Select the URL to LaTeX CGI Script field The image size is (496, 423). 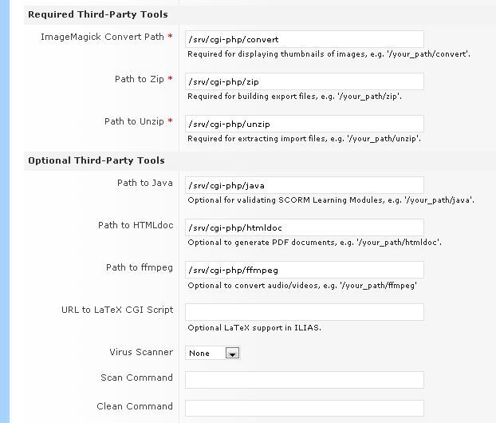[x=304, y=312]
